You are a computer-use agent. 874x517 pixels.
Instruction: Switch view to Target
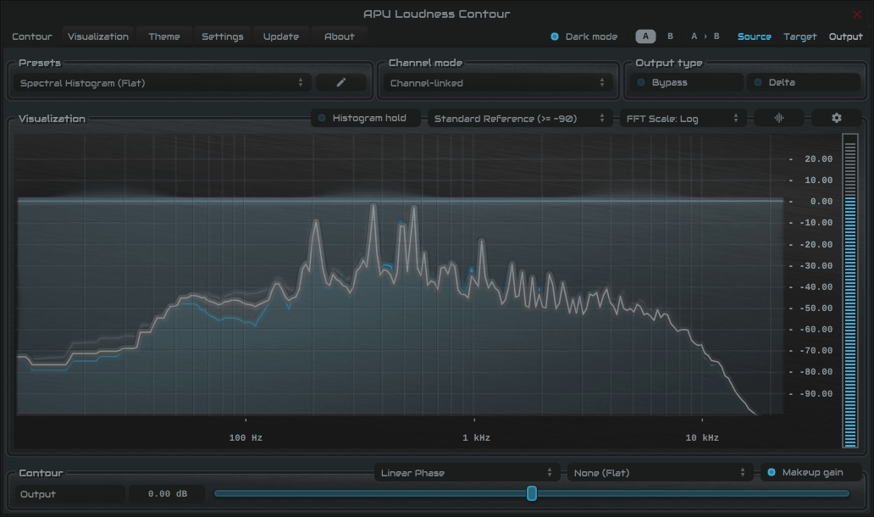(x=799, y=36)
